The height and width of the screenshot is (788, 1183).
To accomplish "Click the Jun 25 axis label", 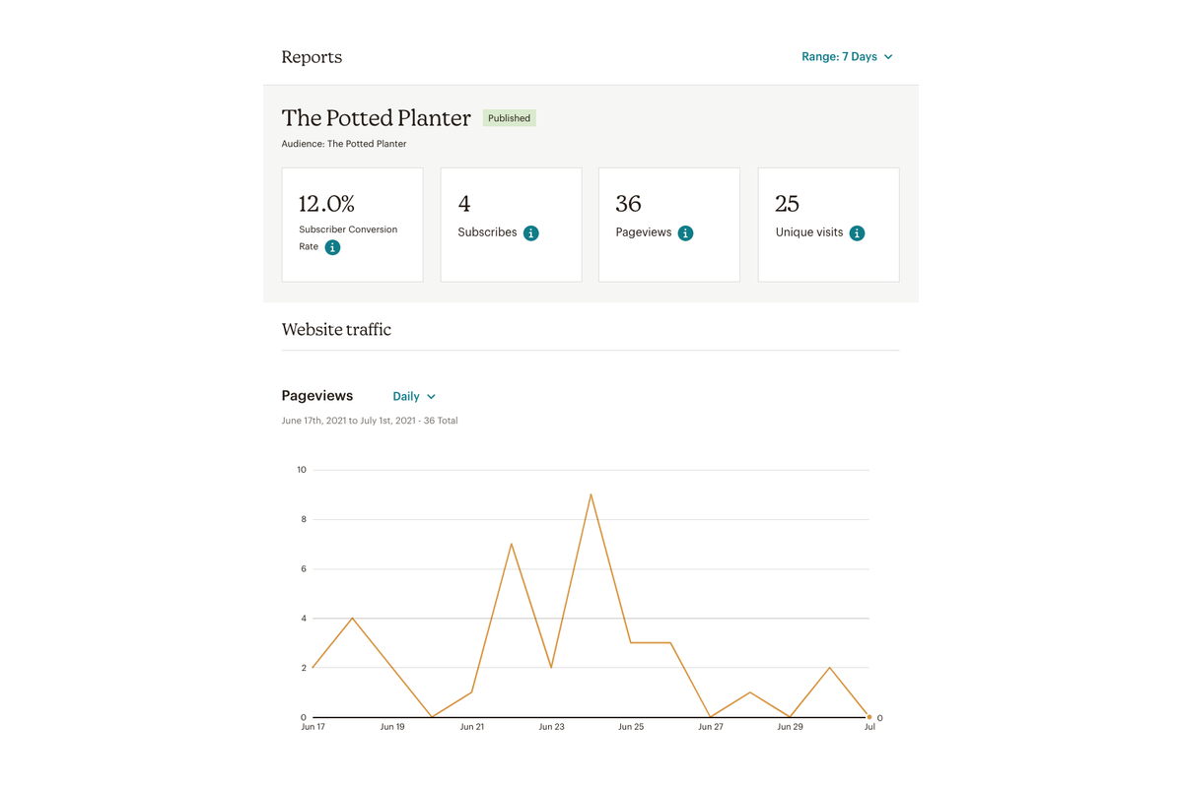I will (x=631, y=727).
